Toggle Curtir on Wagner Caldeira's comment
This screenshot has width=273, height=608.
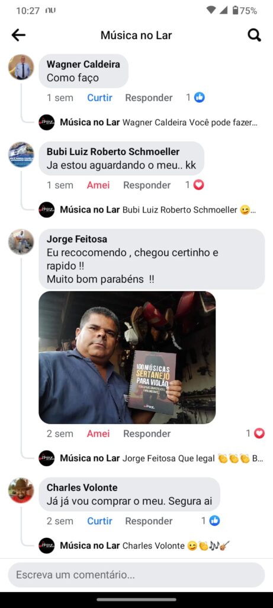point(99,98)
